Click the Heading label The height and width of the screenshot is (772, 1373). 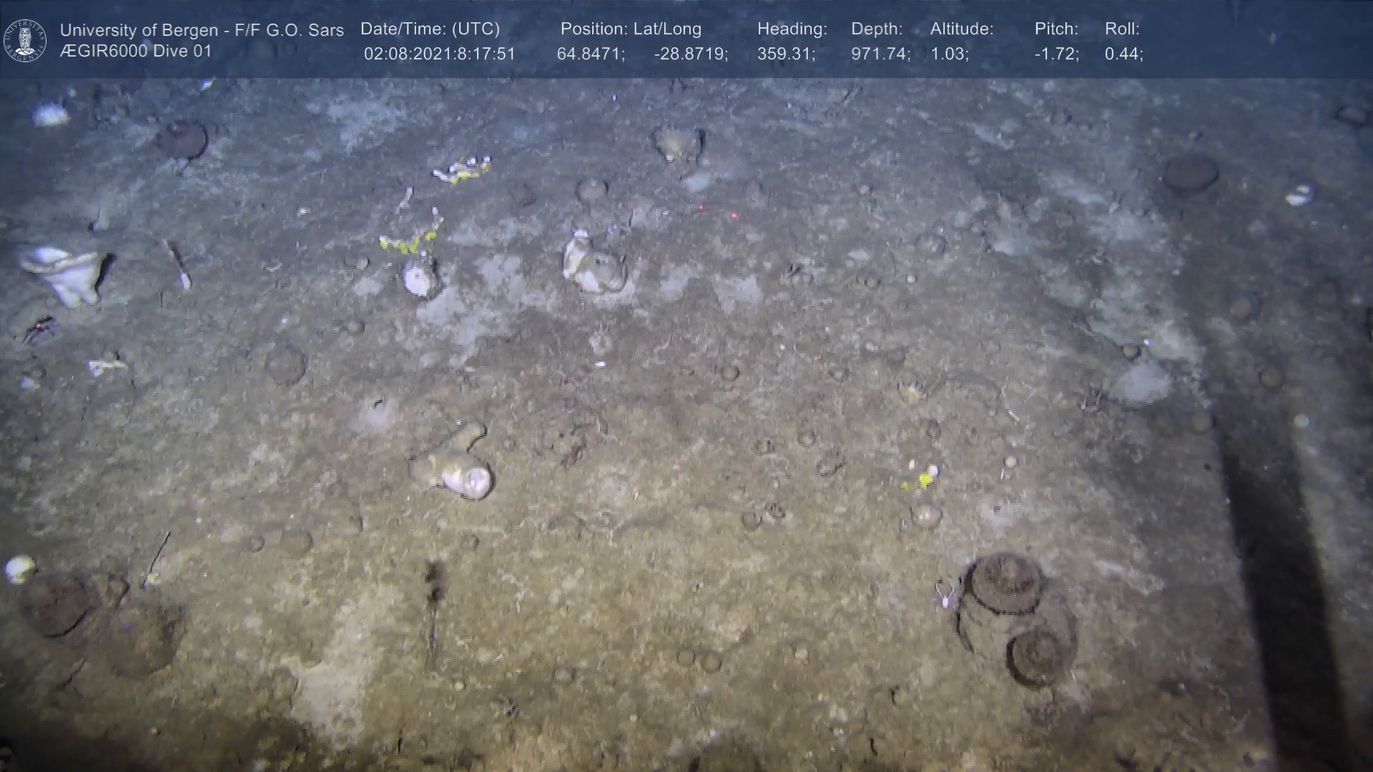(x=792, y=29)
